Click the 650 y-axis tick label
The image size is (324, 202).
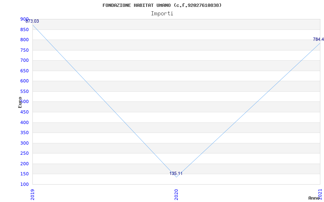point(24,71)
